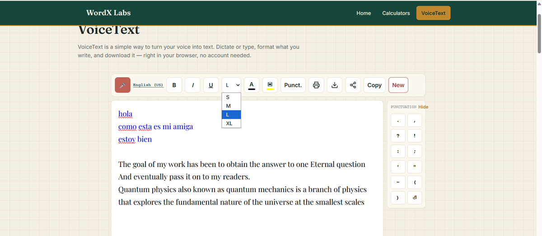This screenshot has height=236, width=542.
Task: Pick the highlighted L size option
Action: [x=231, y=115]
